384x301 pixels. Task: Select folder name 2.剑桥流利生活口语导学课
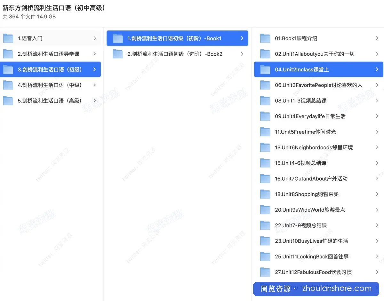click(49, 54)
